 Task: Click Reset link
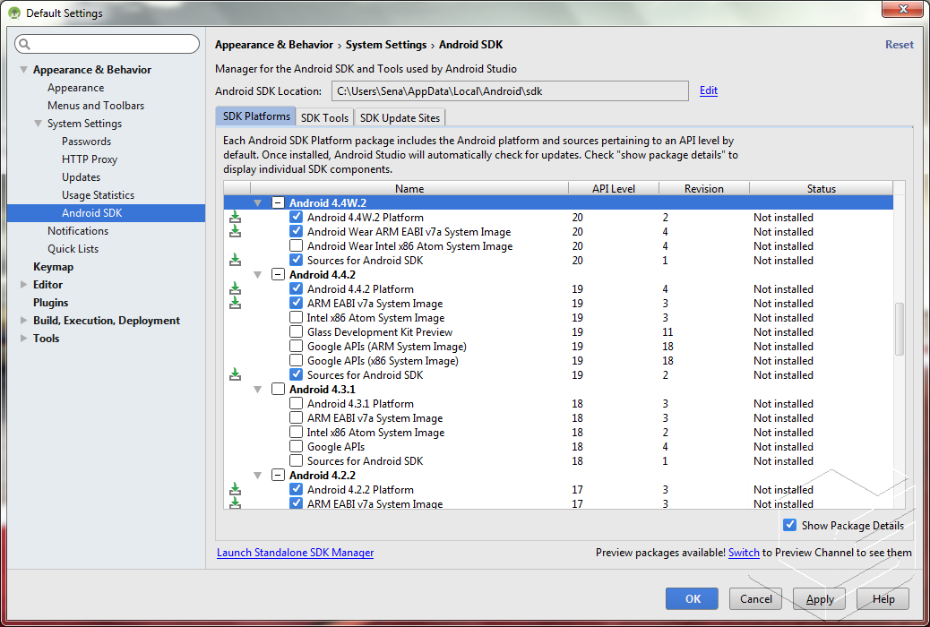point(900,45)
